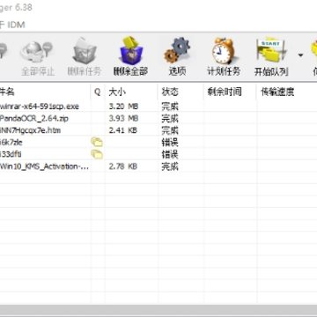Click the 错误 status of i6k7zle row

click(170, 143)
